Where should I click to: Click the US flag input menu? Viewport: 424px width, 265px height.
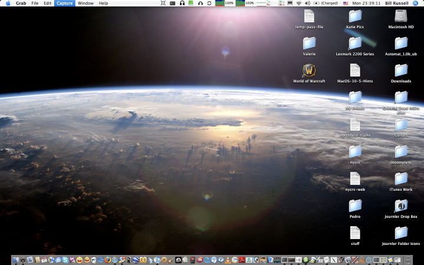tap(346, 4)
